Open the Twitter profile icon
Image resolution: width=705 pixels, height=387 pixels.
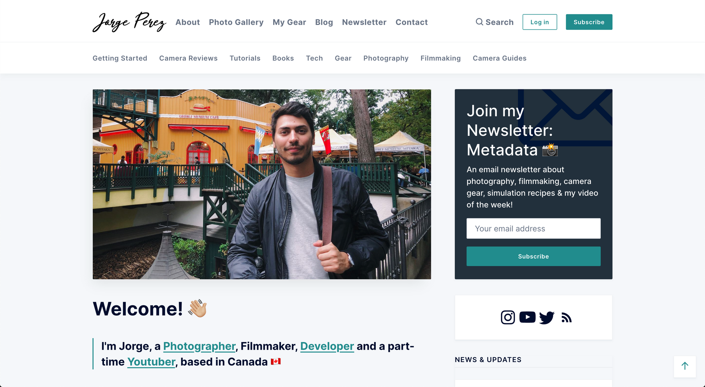[547, 318]
